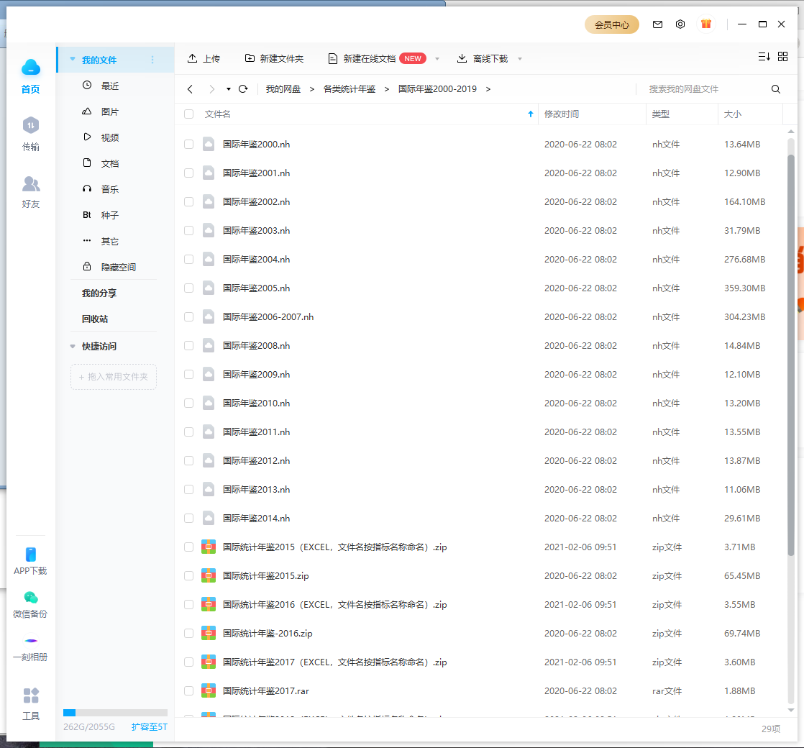Check the box for 国际年鉴2000.nh
The width and height of the screenshot is (804, 748).
(188, 144)
